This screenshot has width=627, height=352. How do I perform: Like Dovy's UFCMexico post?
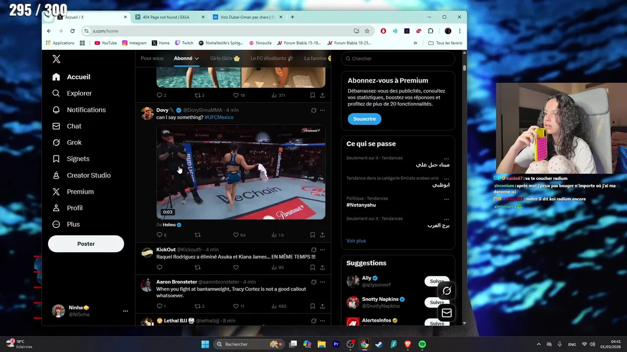pos(236,235)
